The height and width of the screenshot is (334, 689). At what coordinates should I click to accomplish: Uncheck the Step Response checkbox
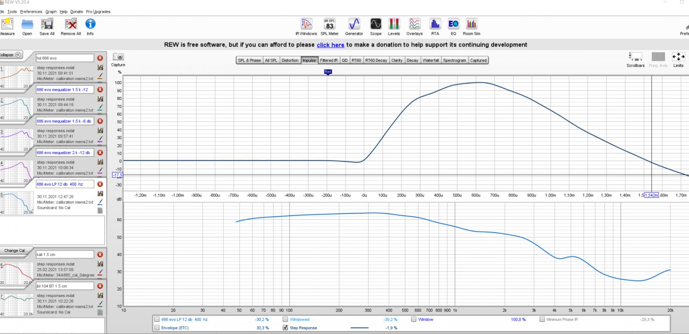tap(286, 328)
